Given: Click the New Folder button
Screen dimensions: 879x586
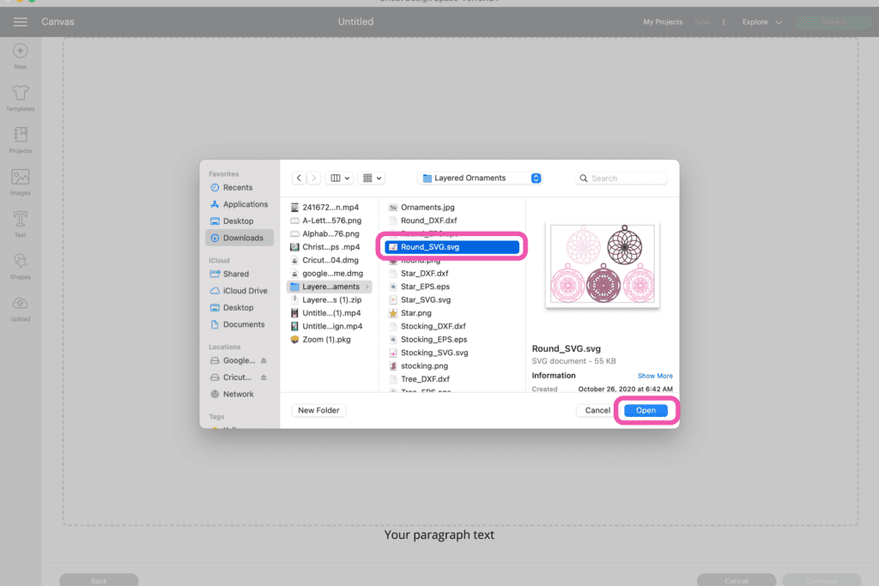Looking at the screenshot, I should pyautogui.click(x=318, y=411).
